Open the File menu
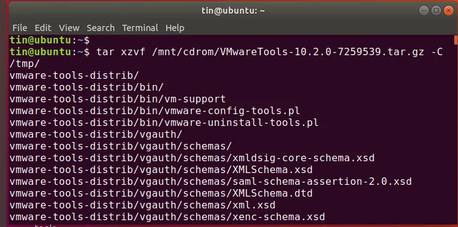 [x=20, y=28]
